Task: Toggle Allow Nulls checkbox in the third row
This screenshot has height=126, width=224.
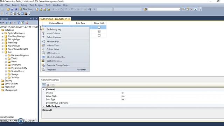Action: point(99,35)
